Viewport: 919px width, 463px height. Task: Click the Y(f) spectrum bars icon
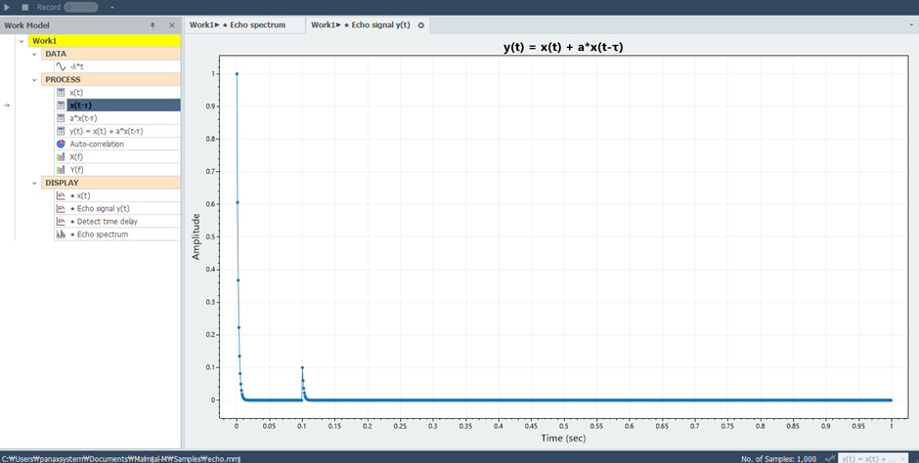pos(61,170)
